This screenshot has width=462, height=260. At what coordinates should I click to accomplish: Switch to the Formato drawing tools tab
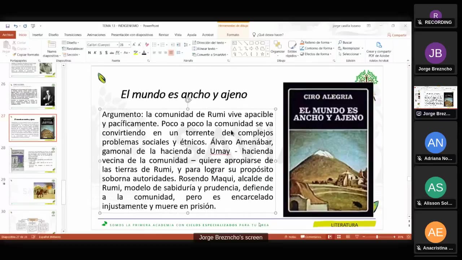[233, 35]
